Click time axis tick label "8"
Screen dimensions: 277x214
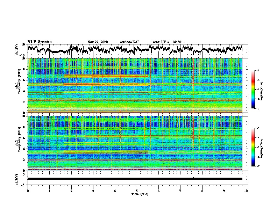coord(202,191)
